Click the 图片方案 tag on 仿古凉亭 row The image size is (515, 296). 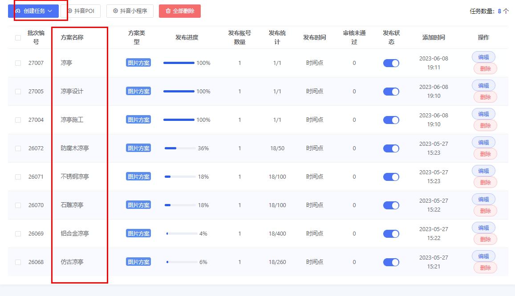coord(138,262)
